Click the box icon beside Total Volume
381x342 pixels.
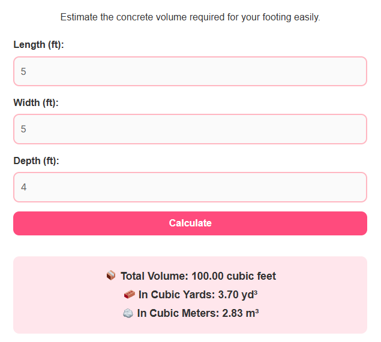111,276
